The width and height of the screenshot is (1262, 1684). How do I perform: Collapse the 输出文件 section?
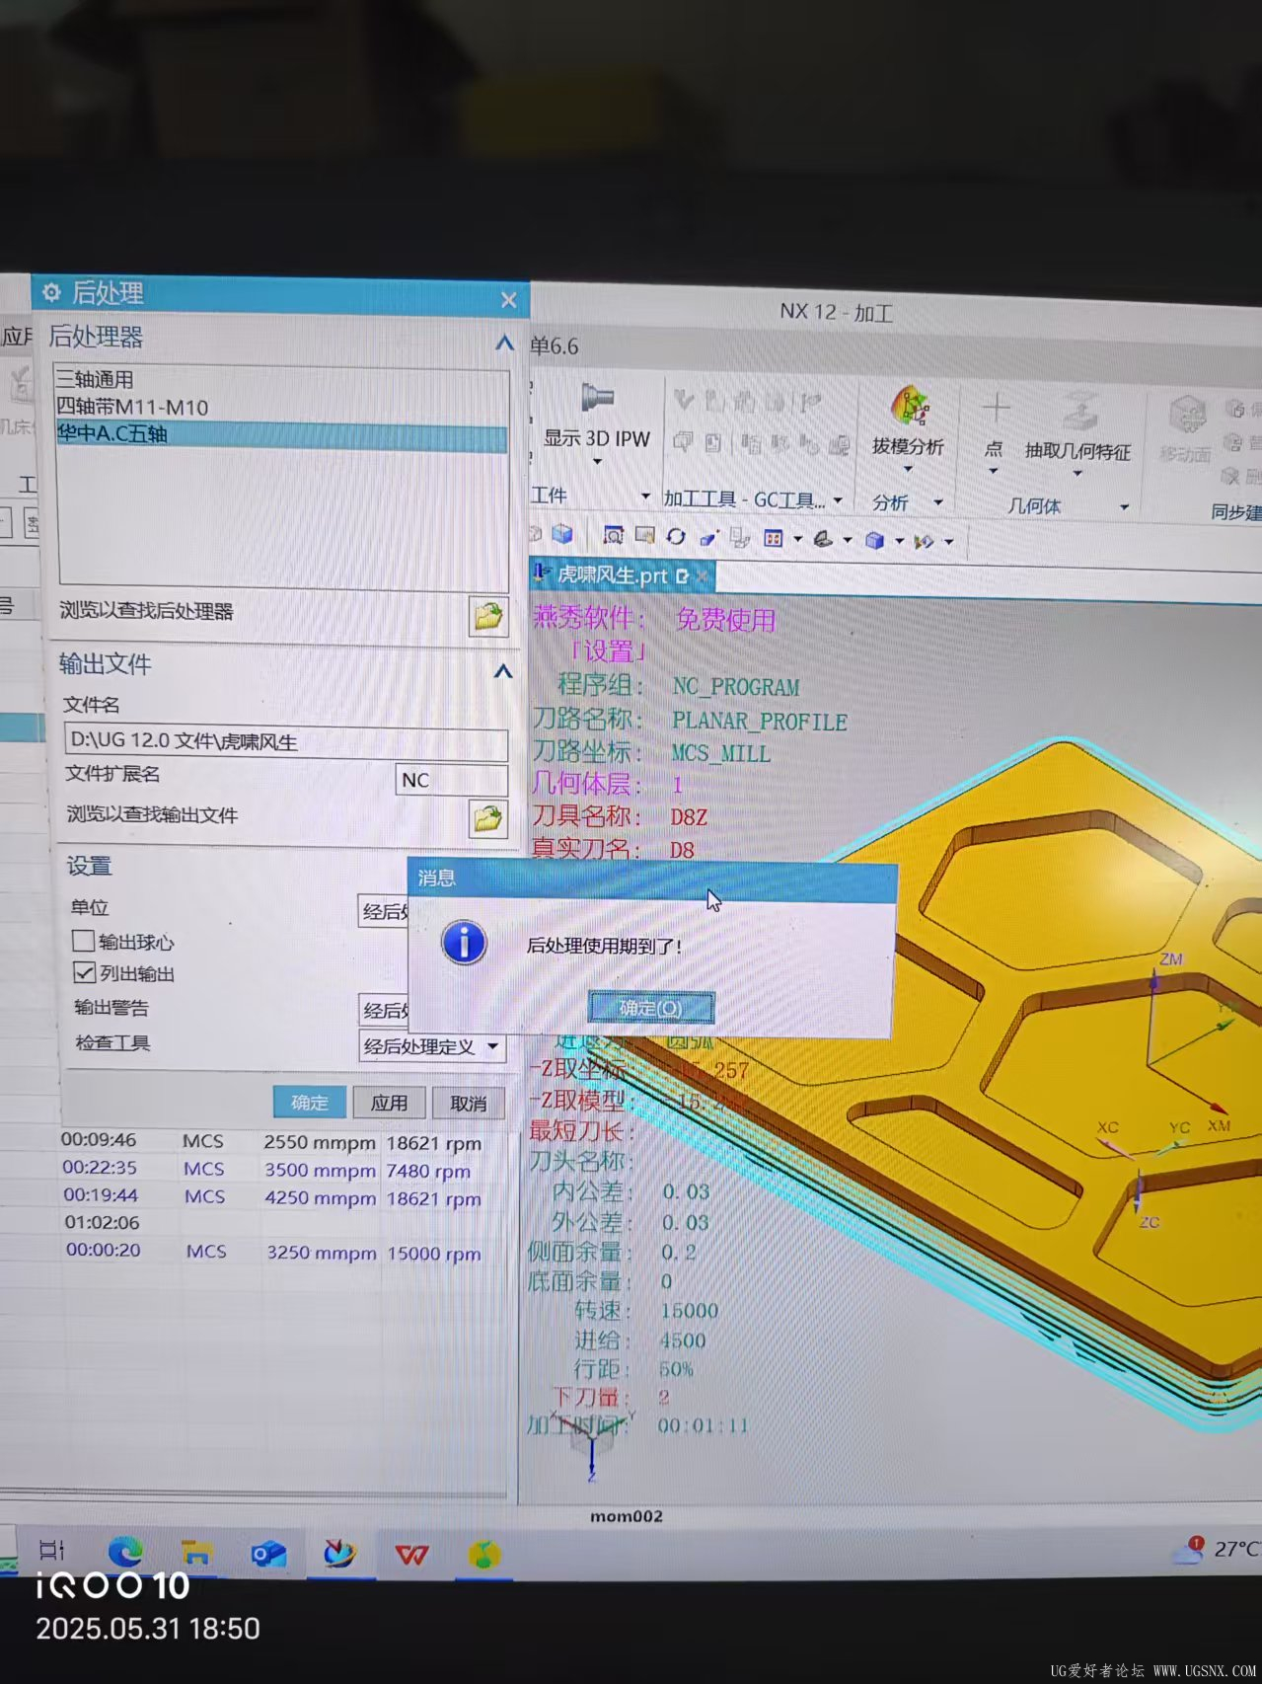(x=503, y=671)
